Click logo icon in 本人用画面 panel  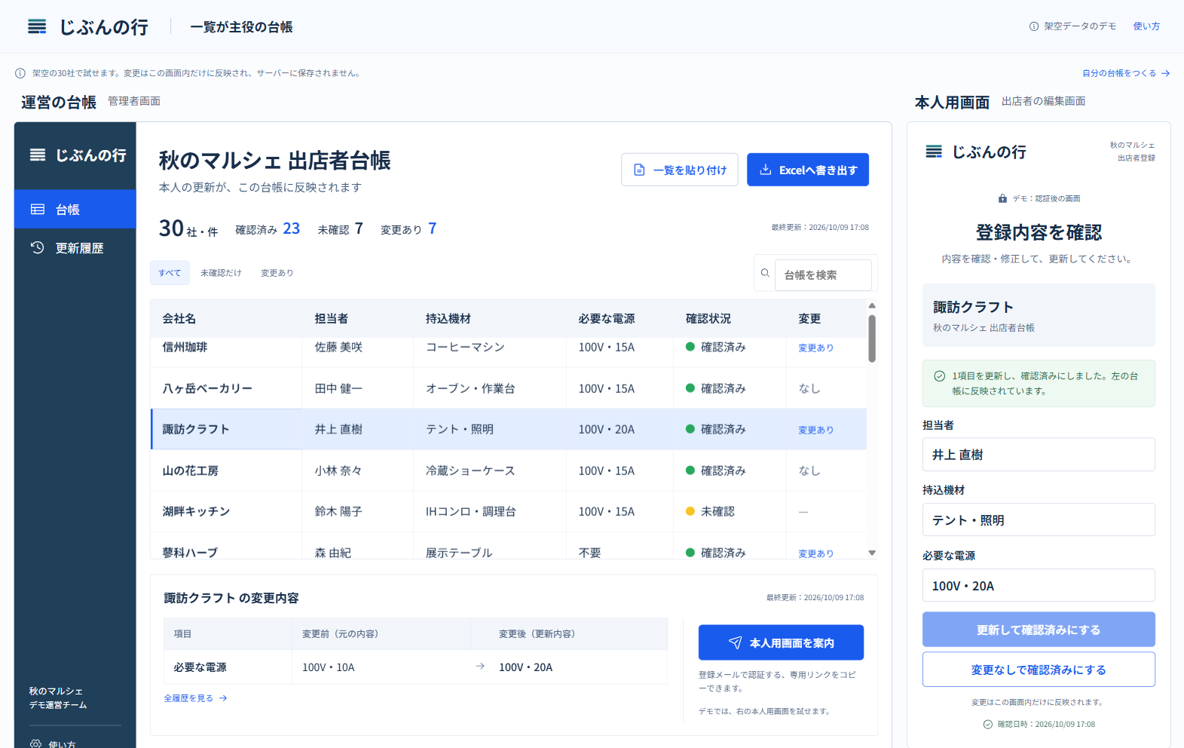click(934, 152)
